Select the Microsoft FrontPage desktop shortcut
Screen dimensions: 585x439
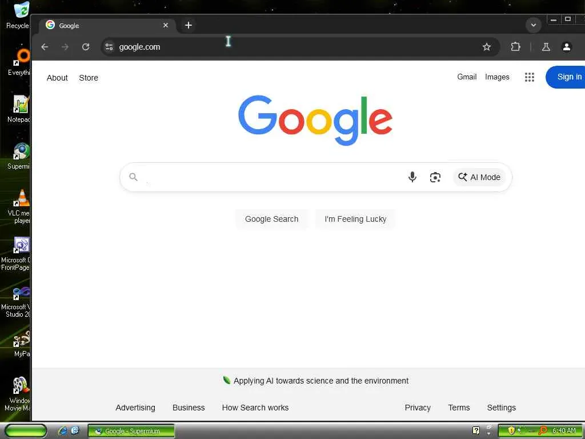(16, 254)
